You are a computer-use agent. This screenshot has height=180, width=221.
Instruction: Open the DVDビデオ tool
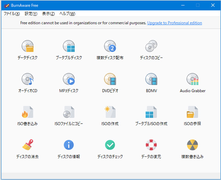(110, 80)
